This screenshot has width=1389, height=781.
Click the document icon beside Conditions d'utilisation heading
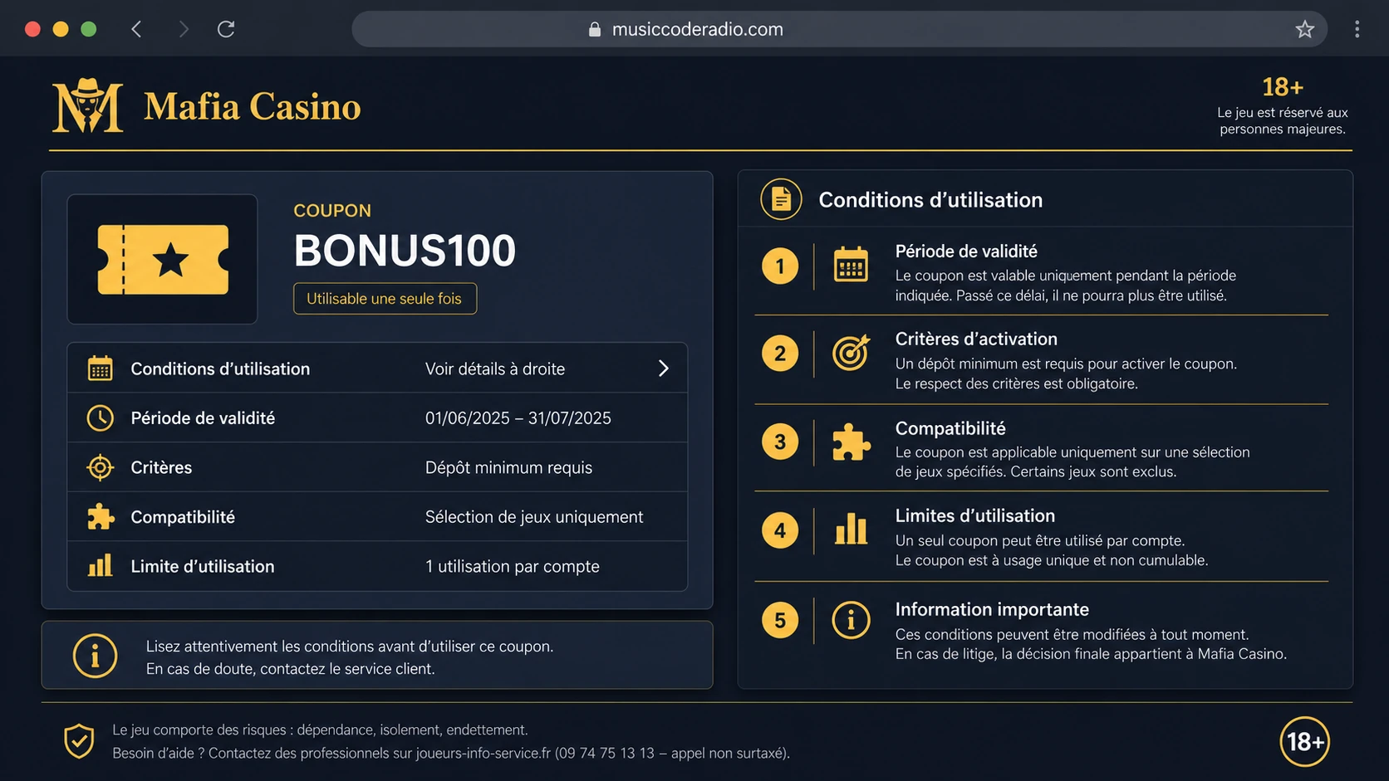click(781, 199)
